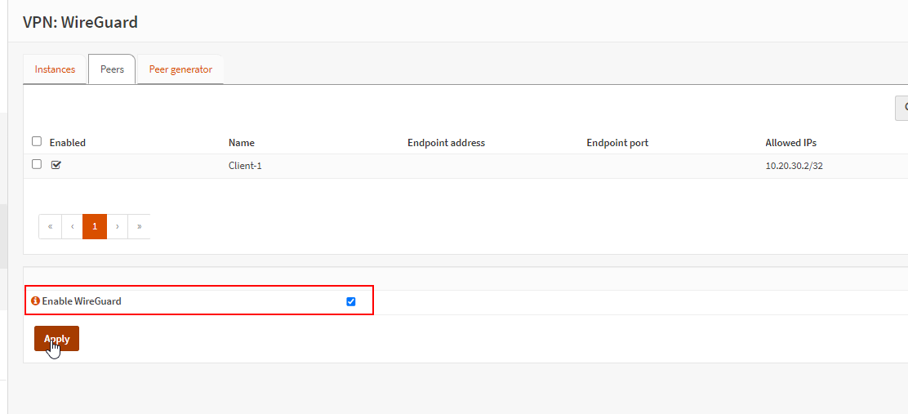The height and width of the screenshot is (414, 908).
Task: Jump to first page with double-left arrow
Action: click(x=50, y=226)
